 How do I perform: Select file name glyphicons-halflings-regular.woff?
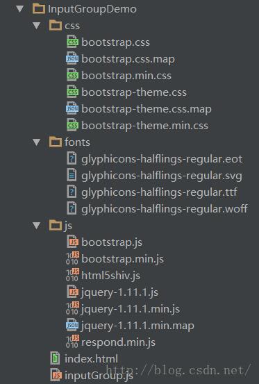click(x=165, y=210)
